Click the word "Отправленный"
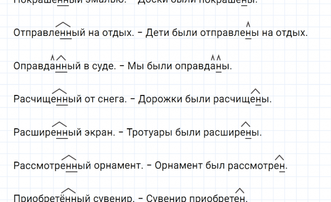Screen dimensions: 331x202 pyautogui.click(x=48, y=33)
